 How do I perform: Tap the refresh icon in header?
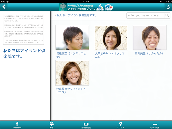168,7
